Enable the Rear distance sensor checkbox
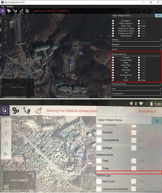The image size is (162, 193). pyautogui.click(x=113, y=68)
